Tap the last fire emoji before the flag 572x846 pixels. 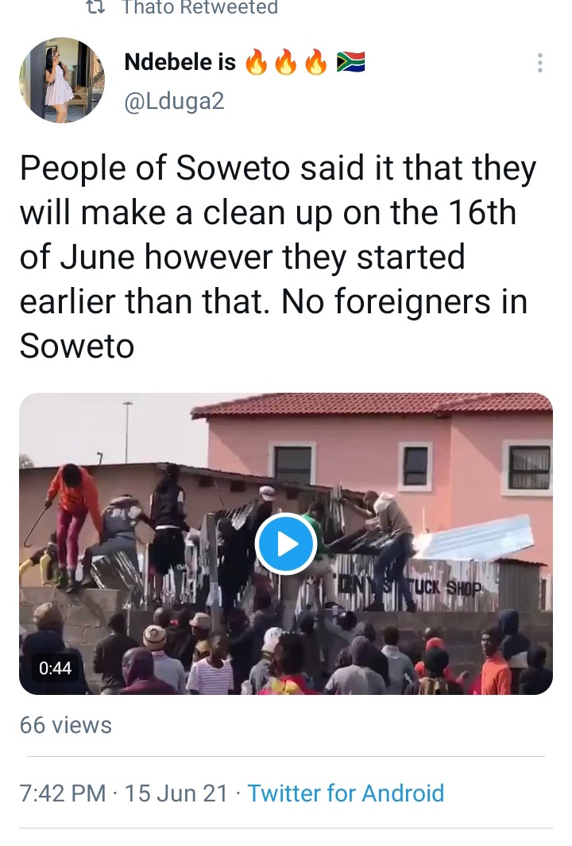316,63
